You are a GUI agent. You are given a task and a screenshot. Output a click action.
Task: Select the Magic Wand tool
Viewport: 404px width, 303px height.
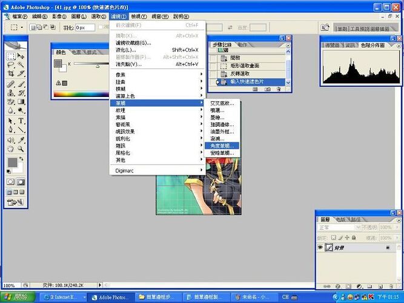[21, 65]
